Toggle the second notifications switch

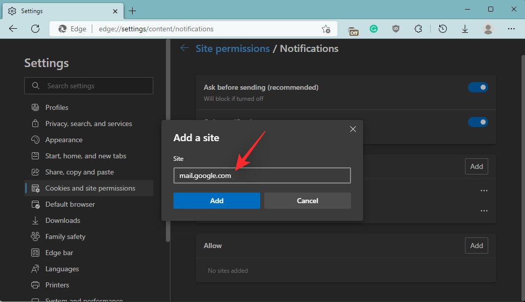click(x=478, y=122)
